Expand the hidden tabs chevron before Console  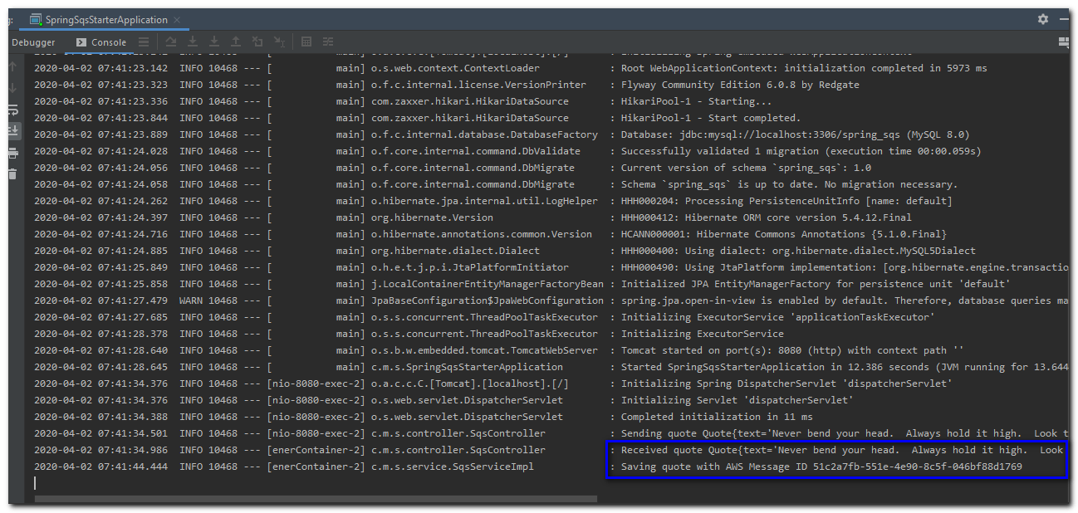(x=81, y=41)
